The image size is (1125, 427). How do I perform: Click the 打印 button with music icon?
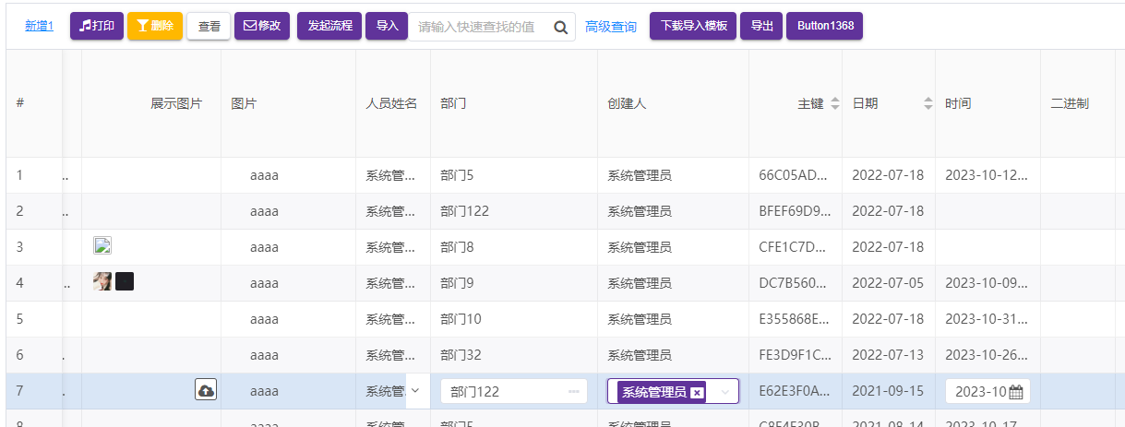(x=97, y=26)
